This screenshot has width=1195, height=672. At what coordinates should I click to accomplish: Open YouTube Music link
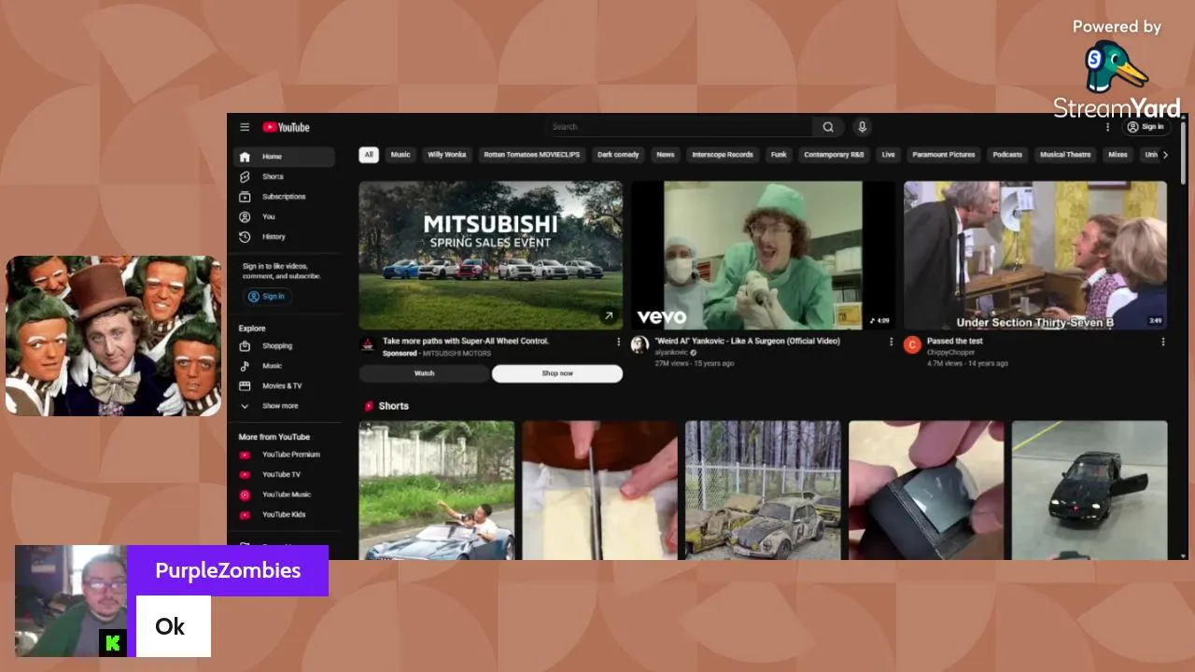coord(284,495)
